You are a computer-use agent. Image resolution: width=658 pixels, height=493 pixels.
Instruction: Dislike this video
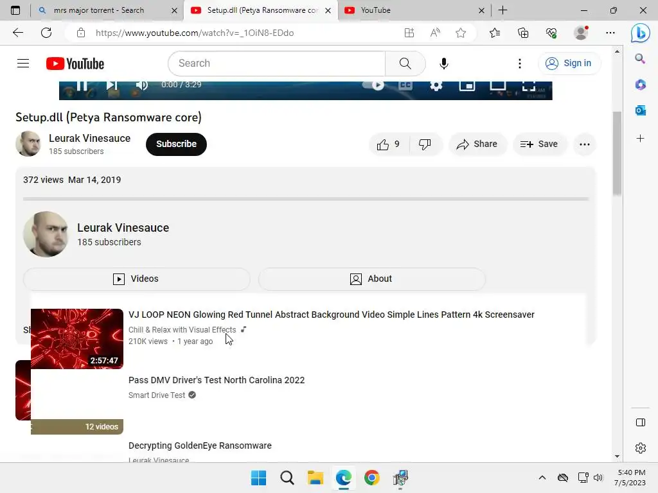(425, 144)
